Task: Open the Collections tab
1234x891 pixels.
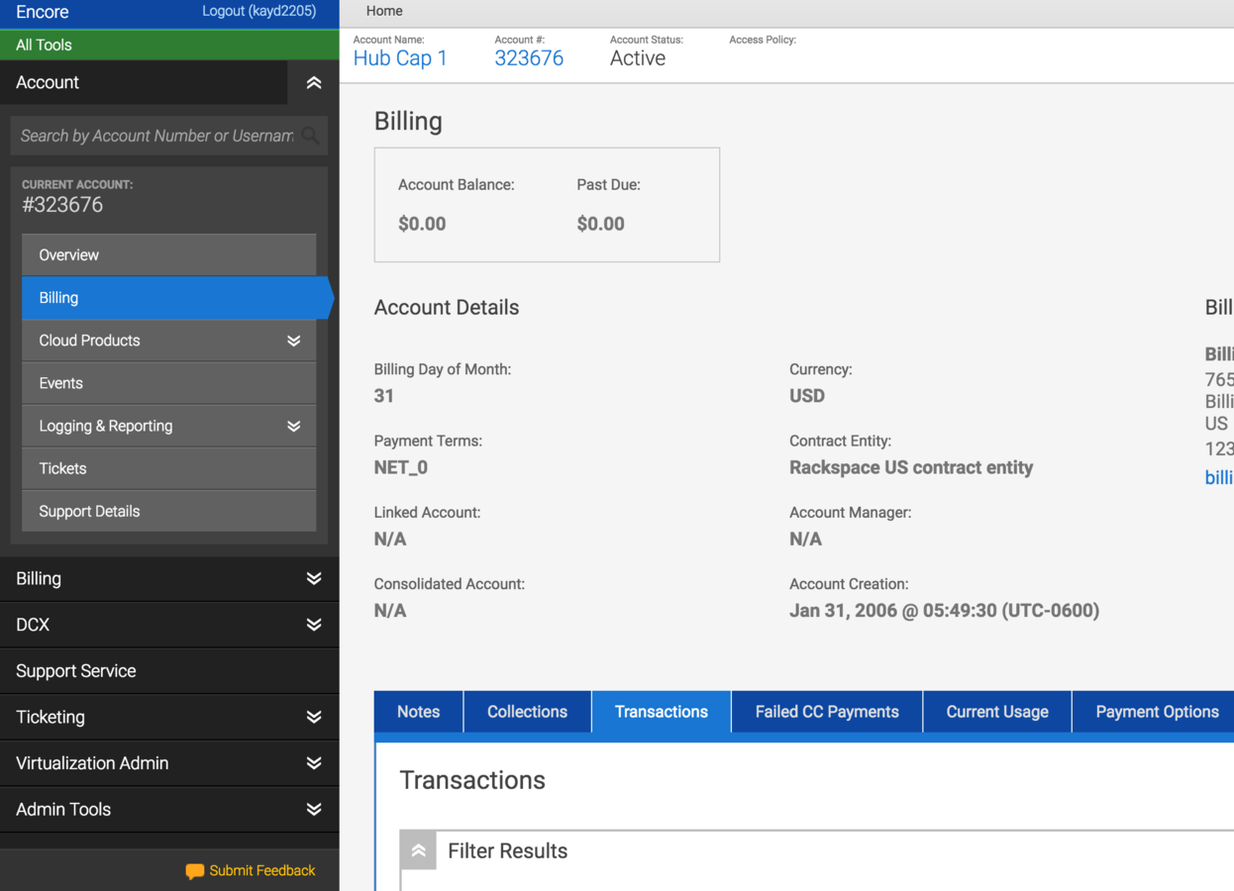Action: (527, 712)
